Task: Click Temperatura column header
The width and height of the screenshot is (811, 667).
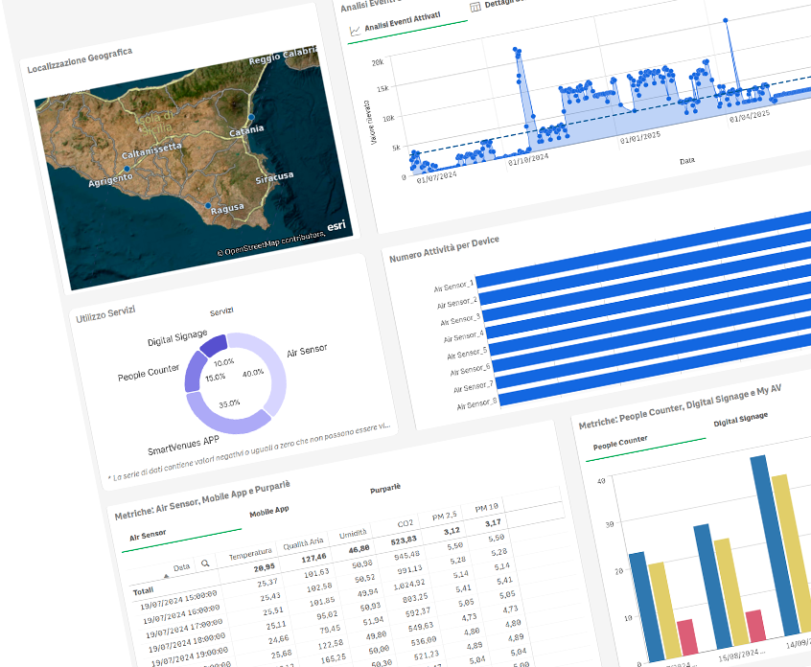Action: (x=250, y=554)
